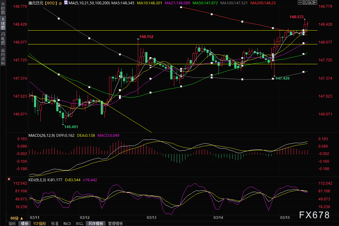This screenshot has width=339, height=226.
Task: Select K线图 view in sidebar
Action: coord(3,23)
